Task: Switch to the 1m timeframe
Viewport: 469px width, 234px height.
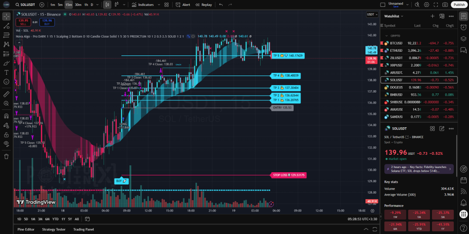Action: [x=52, y=5]
